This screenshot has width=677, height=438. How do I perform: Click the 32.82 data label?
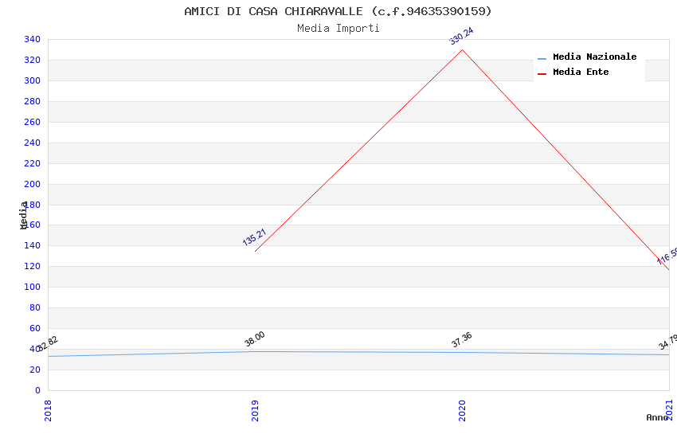tap(48, 343)
